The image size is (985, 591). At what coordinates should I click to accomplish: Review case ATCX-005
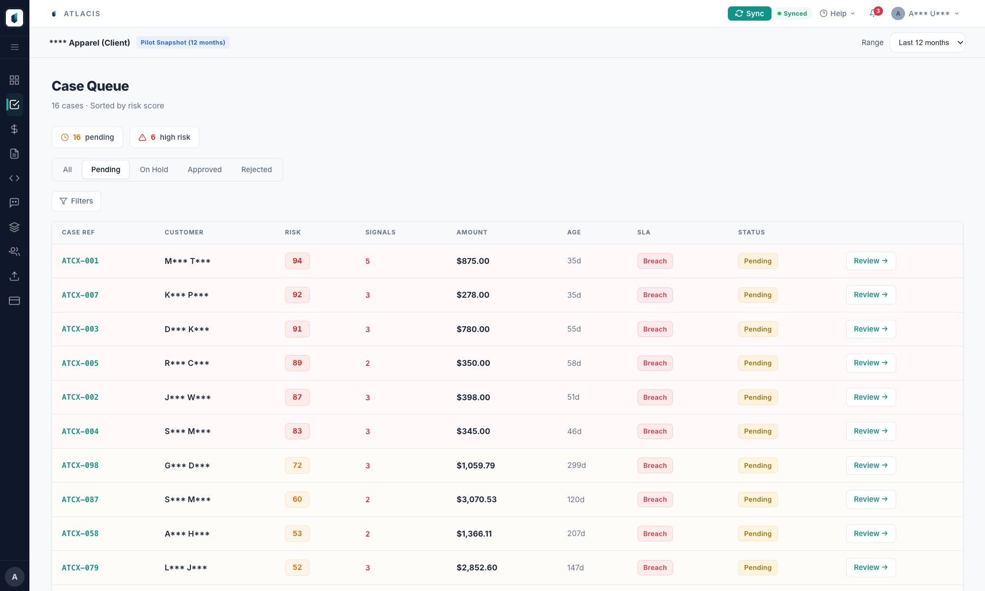[871, 363]
